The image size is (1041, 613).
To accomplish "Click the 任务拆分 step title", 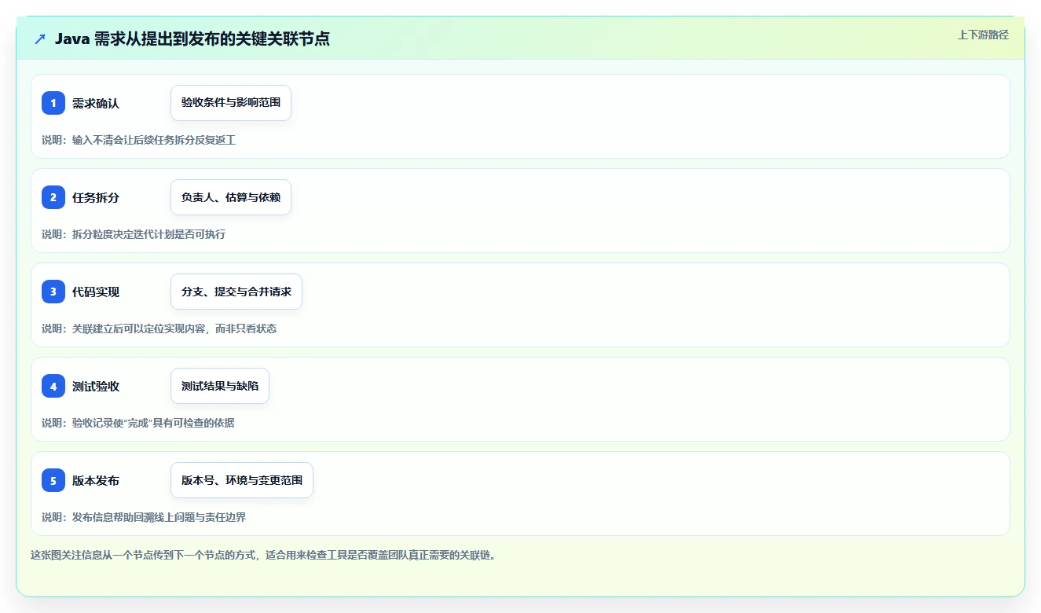I will click(96, 197).
